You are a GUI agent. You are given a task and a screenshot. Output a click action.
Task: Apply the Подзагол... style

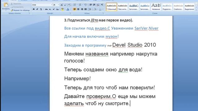click(x=167, y=7)
